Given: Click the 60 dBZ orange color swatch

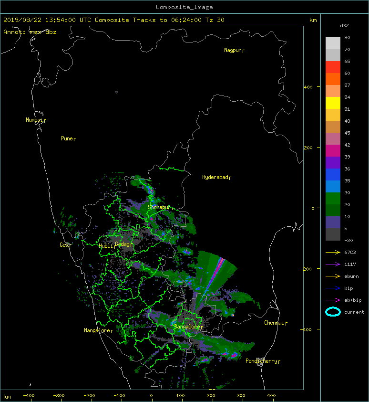Looking at the screenshot, I should pyautogui.click(x=333, y=79).
